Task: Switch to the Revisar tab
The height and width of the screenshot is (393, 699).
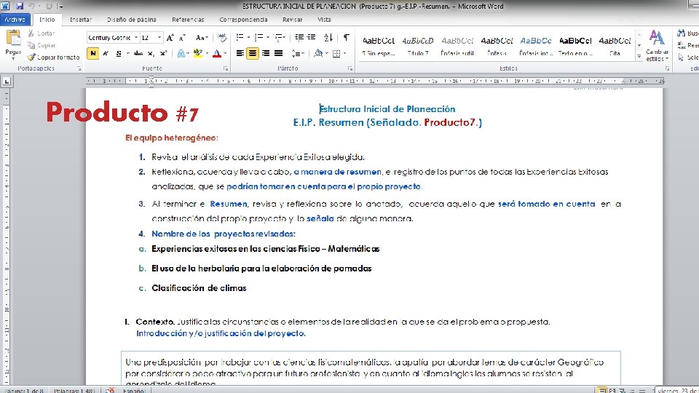Action: [293, 20]
